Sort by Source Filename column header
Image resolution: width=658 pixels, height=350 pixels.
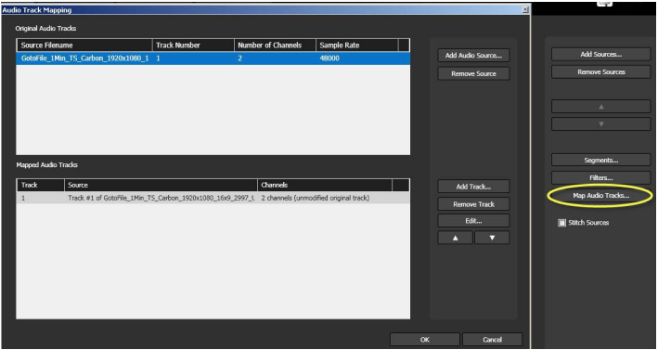pyautogui.click(x=84, y=45)
